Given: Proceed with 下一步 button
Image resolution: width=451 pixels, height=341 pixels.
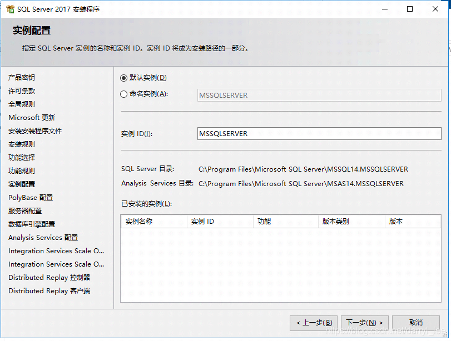Looking at the screenshot, I should (x=365, y=323).
